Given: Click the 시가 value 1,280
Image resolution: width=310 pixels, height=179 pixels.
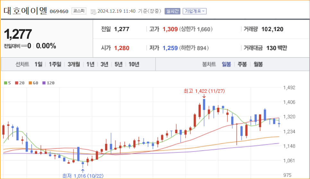Looking at the screenshot, I should [122, 48].
